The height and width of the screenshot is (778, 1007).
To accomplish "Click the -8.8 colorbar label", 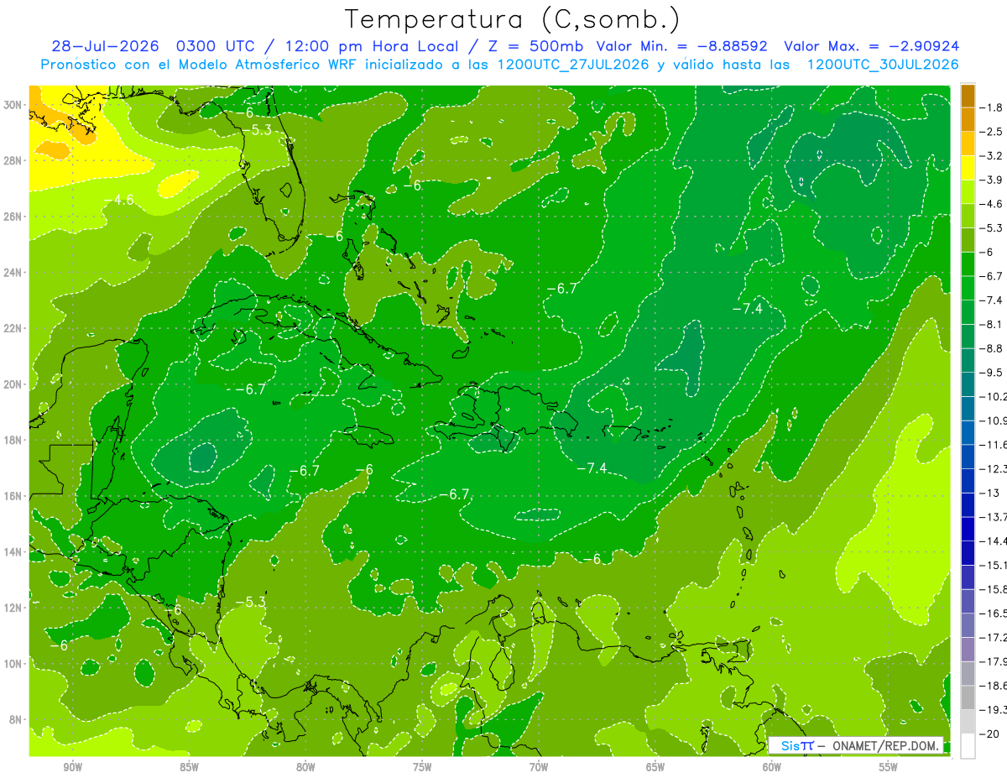I will pos(992,348).
